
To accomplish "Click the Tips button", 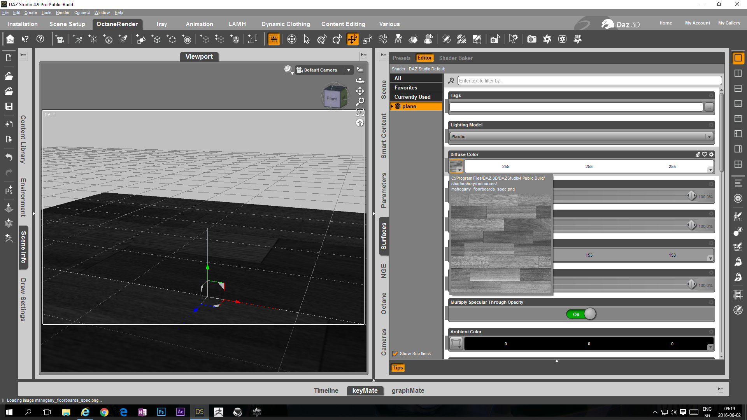I will [398, 367].
